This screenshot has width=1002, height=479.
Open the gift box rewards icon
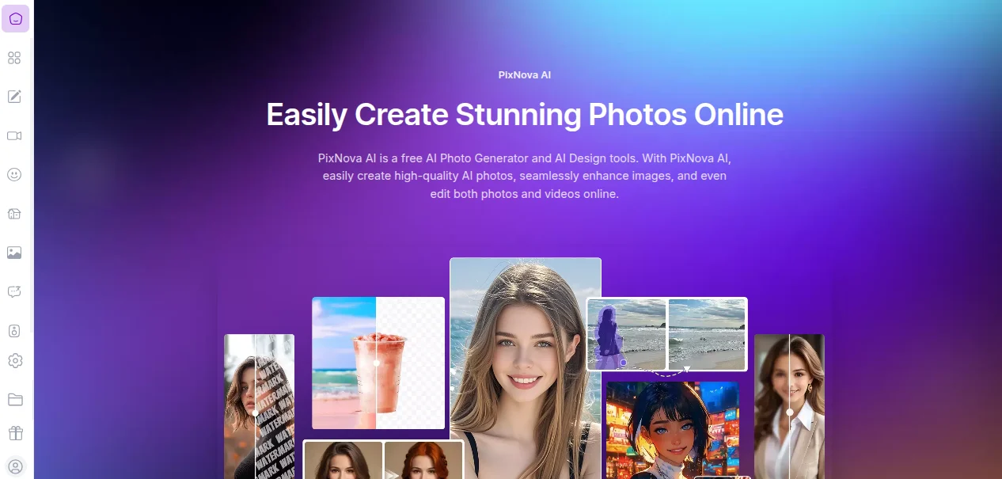pyautogui.click(x=15, y=433)
